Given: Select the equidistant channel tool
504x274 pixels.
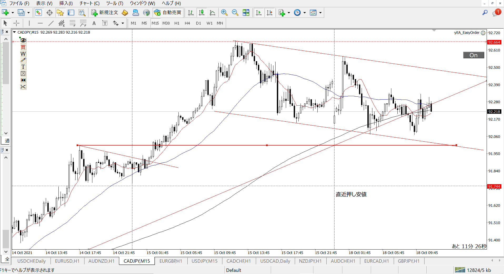Looking at the screenshot, I should point(62,23).
